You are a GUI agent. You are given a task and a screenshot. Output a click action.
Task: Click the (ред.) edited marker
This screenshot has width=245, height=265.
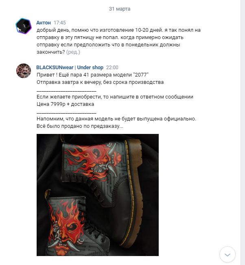coord(73,52)
